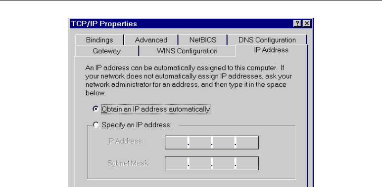Switch to the Bindings tab
This screenshot has height=187, width=382.
[99, 40]
